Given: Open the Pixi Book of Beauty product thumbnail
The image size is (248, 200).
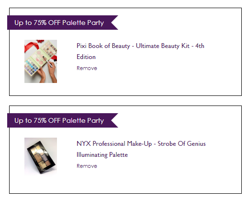Looking at the screenshot, I should [41, 61].
